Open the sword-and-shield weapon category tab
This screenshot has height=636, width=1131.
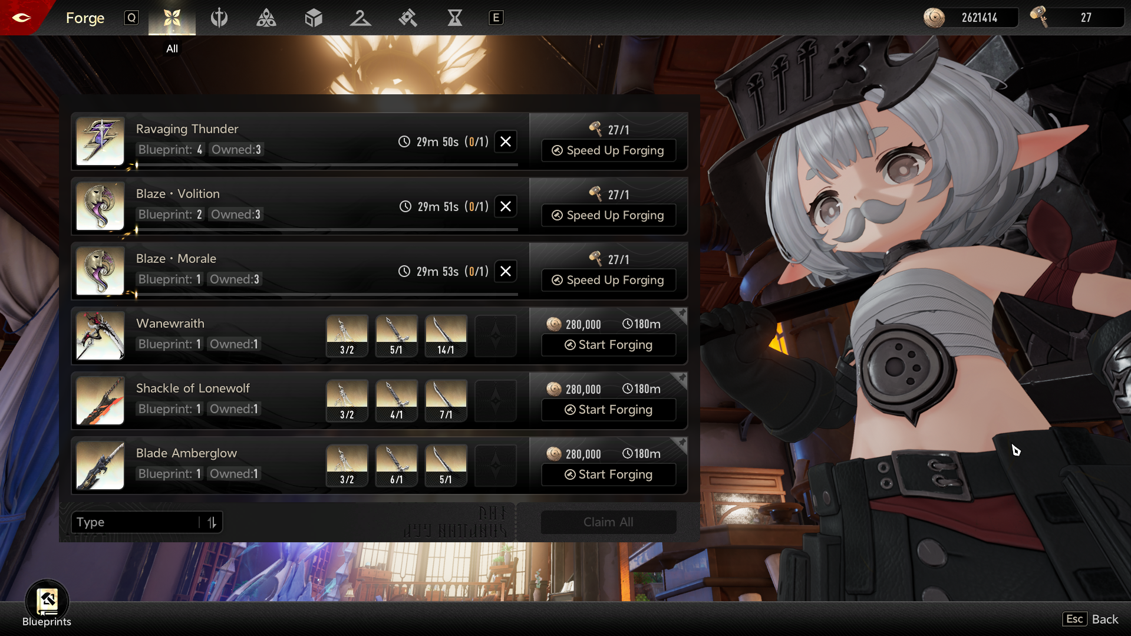click(x=219, y=18)
